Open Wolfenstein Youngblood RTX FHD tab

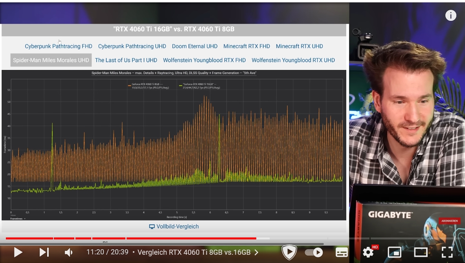point(204,60)
